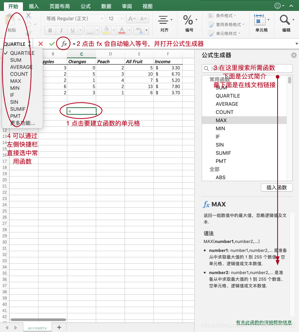
Task: Open format as table (套用表格格式)
Action: click(x=226, y=24)
